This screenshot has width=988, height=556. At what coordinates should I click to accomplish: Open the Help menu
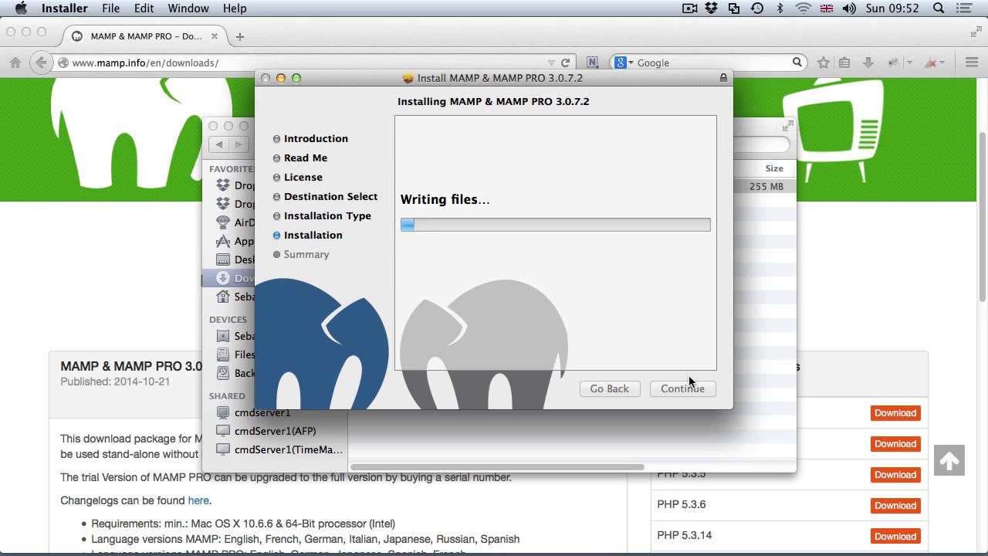235,8
